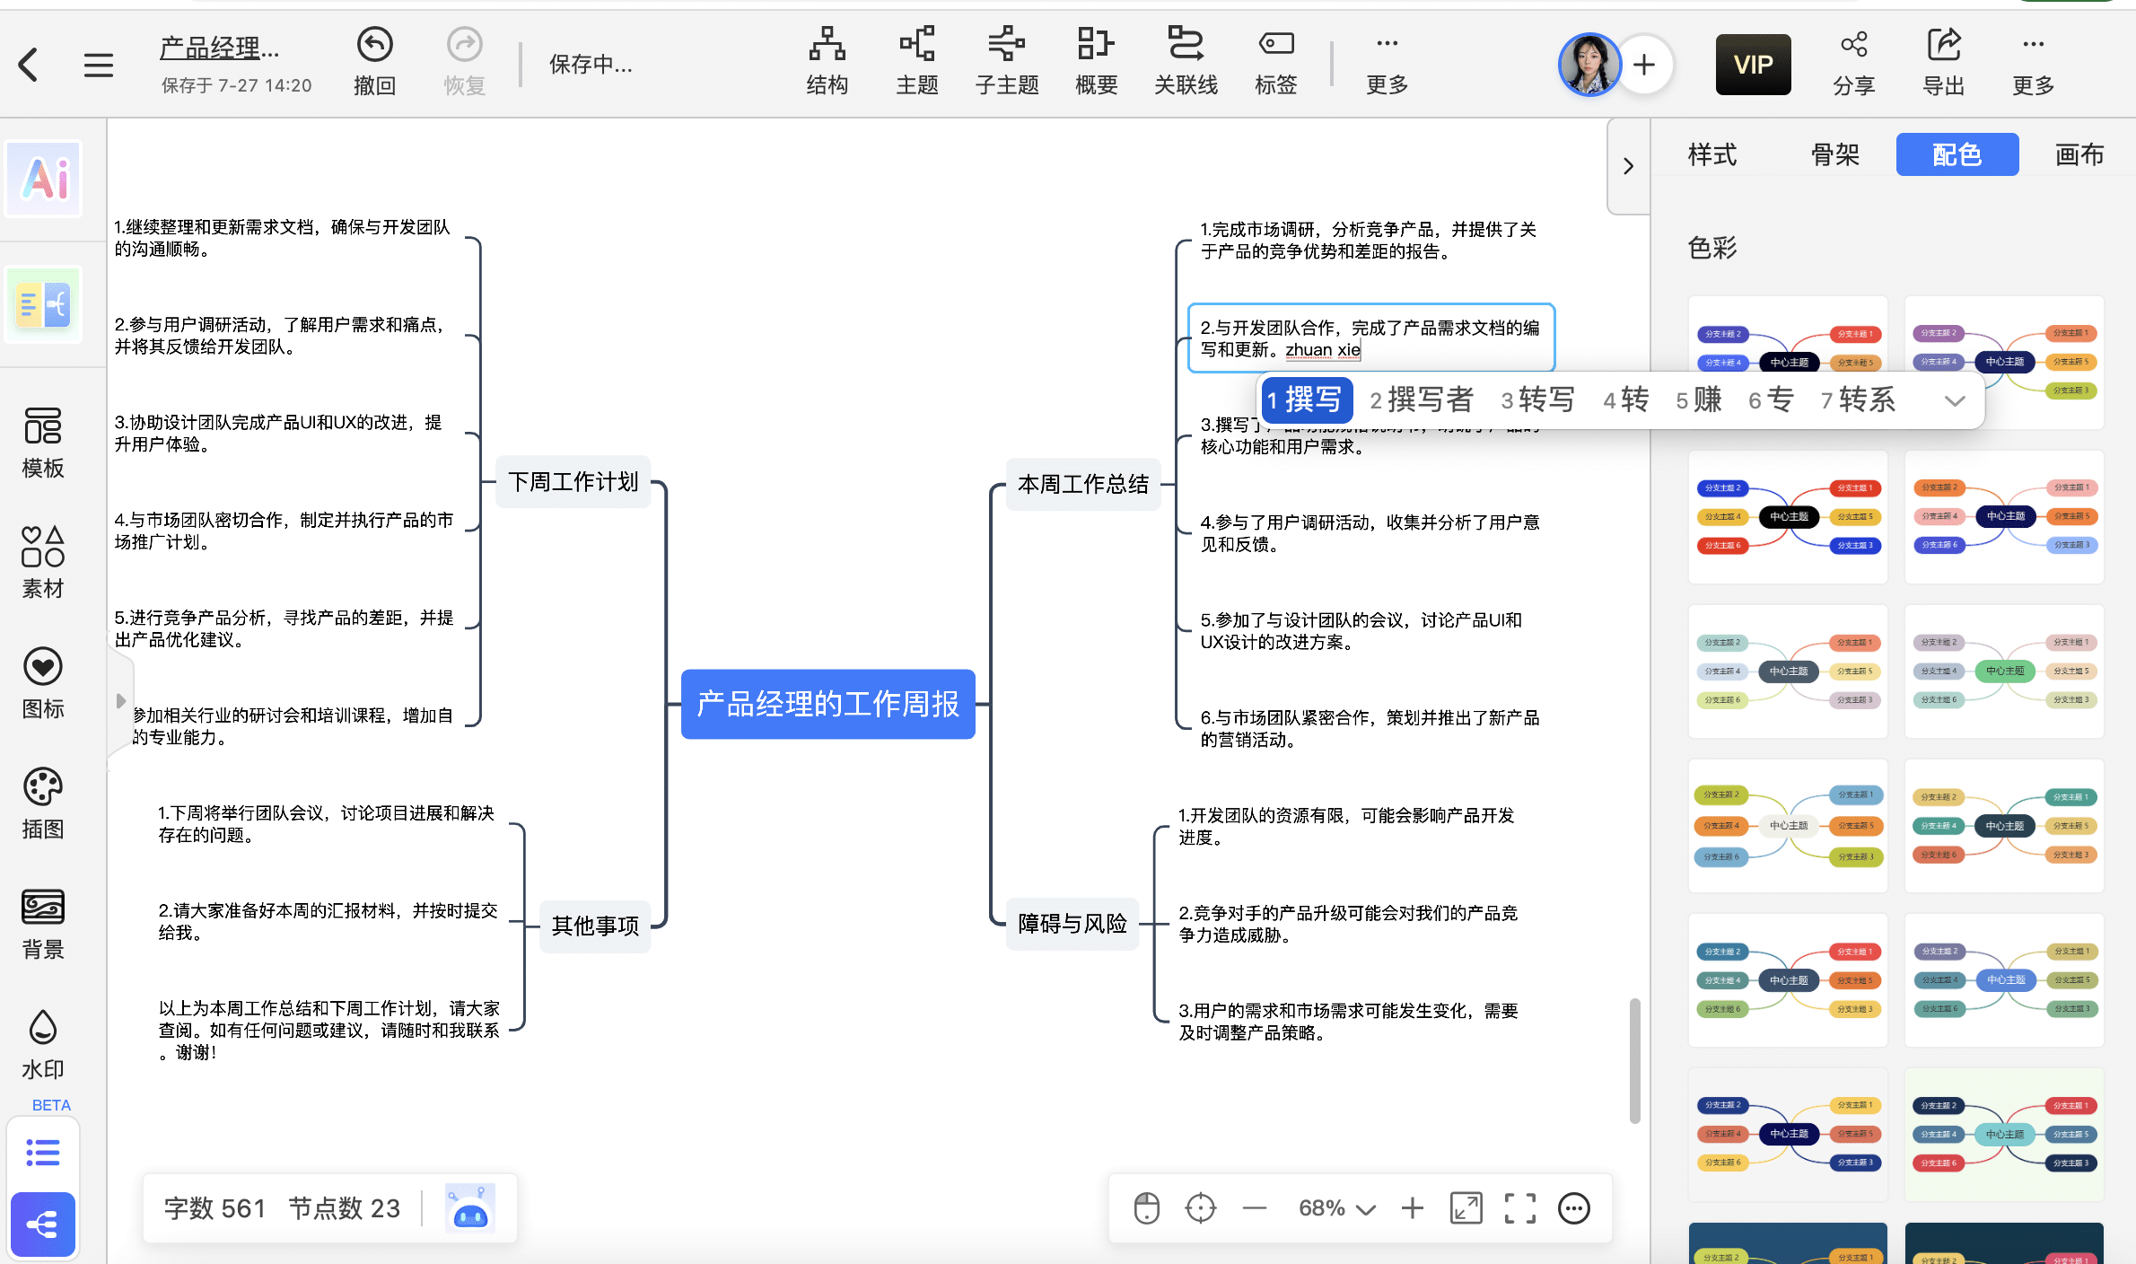This screenshot has width=2136, height=1264.
Task: Toggle mouse mode in bottom bar
Action: pyautogui.click(x=1146, y=1208)
